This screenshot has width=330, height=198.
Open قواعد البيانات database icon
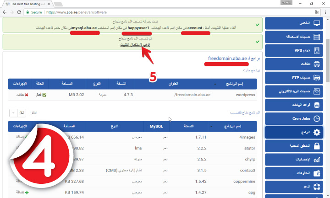tap(317, 105)
